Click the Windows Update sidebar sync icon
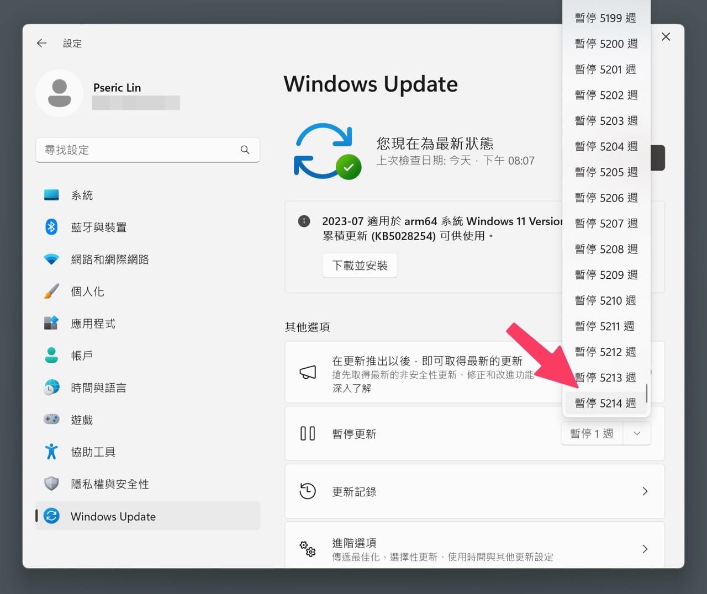Image resolution: width=707 pixels, height=594 pixels. tap(51, 516)
